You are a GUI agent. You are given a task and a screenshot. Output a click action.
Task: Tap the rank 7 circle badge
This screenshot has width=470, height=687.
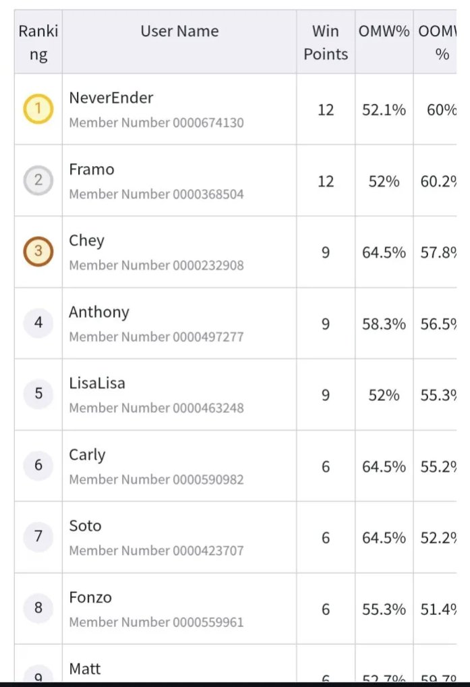tap(38, 537)
